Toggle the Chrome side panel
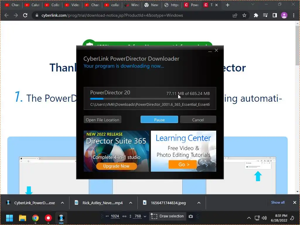The width and height of the screenshot is (300, 225). coord(275,15)
